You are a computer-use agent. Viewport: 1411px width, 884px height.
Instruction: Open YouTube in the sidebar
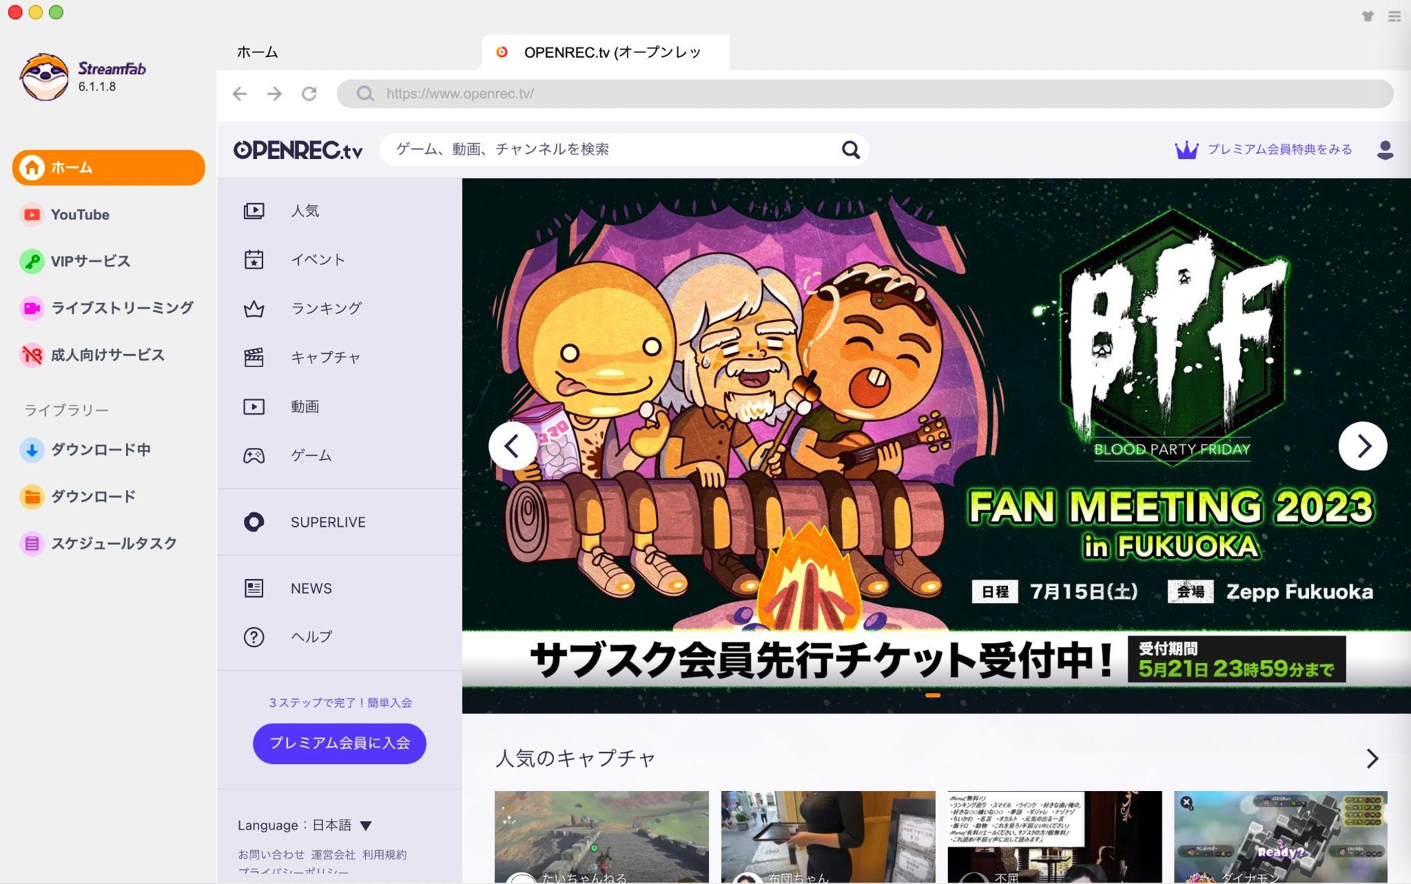coord(80,215)
